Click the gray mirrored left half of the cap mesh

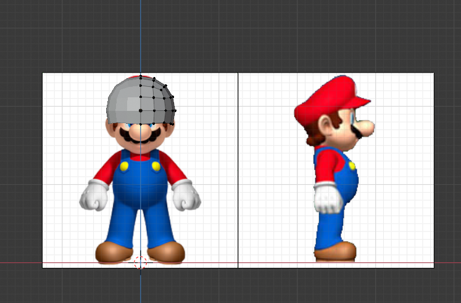click(x=123, y=101)
